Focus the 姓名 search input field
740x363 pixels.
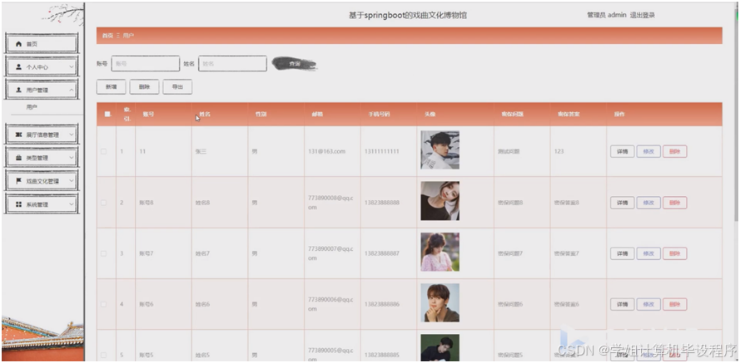click(232, 64)
